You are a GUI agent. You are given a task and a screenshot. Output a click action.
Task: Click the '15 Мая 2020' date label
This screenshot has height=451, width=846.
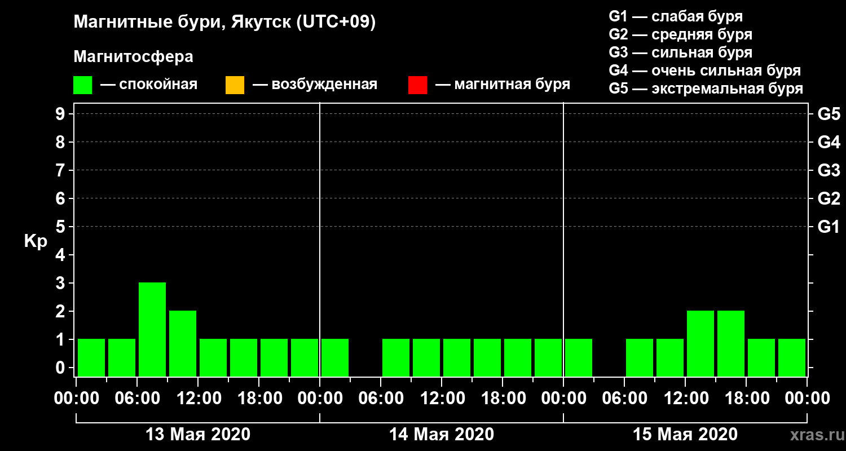tap(685, 435)
